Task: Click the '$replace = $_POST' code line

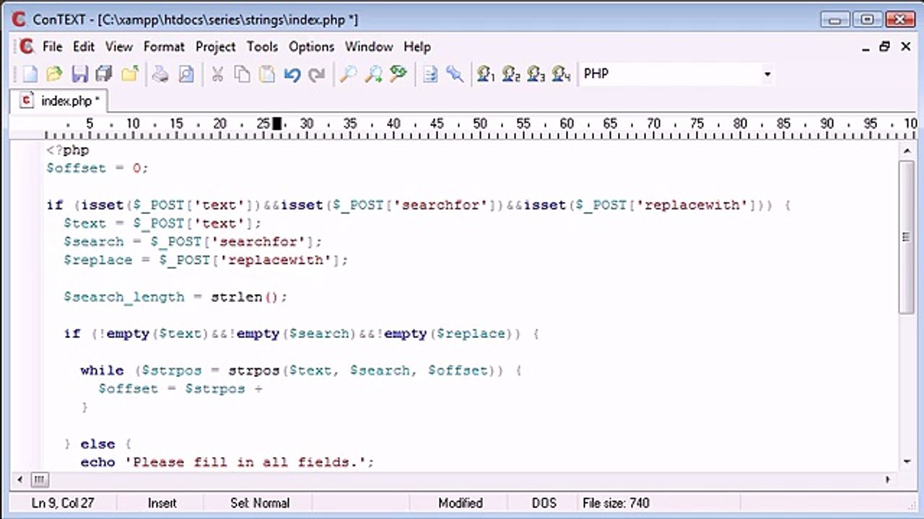Action: (206, 260)
